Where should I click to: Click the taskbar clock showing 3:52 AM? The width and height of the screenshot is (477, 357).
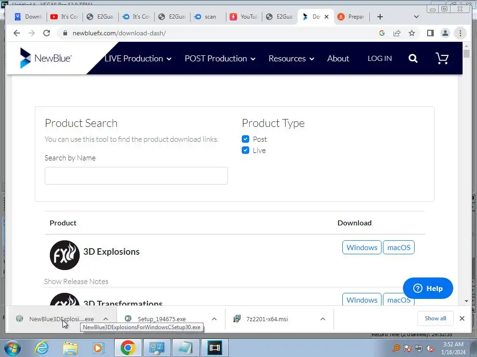coord(453,348)
